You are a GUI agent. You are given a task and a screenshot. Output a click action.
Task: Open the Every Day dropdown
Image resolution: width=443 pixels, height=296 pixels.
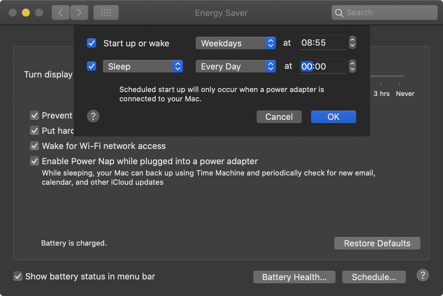236,66
